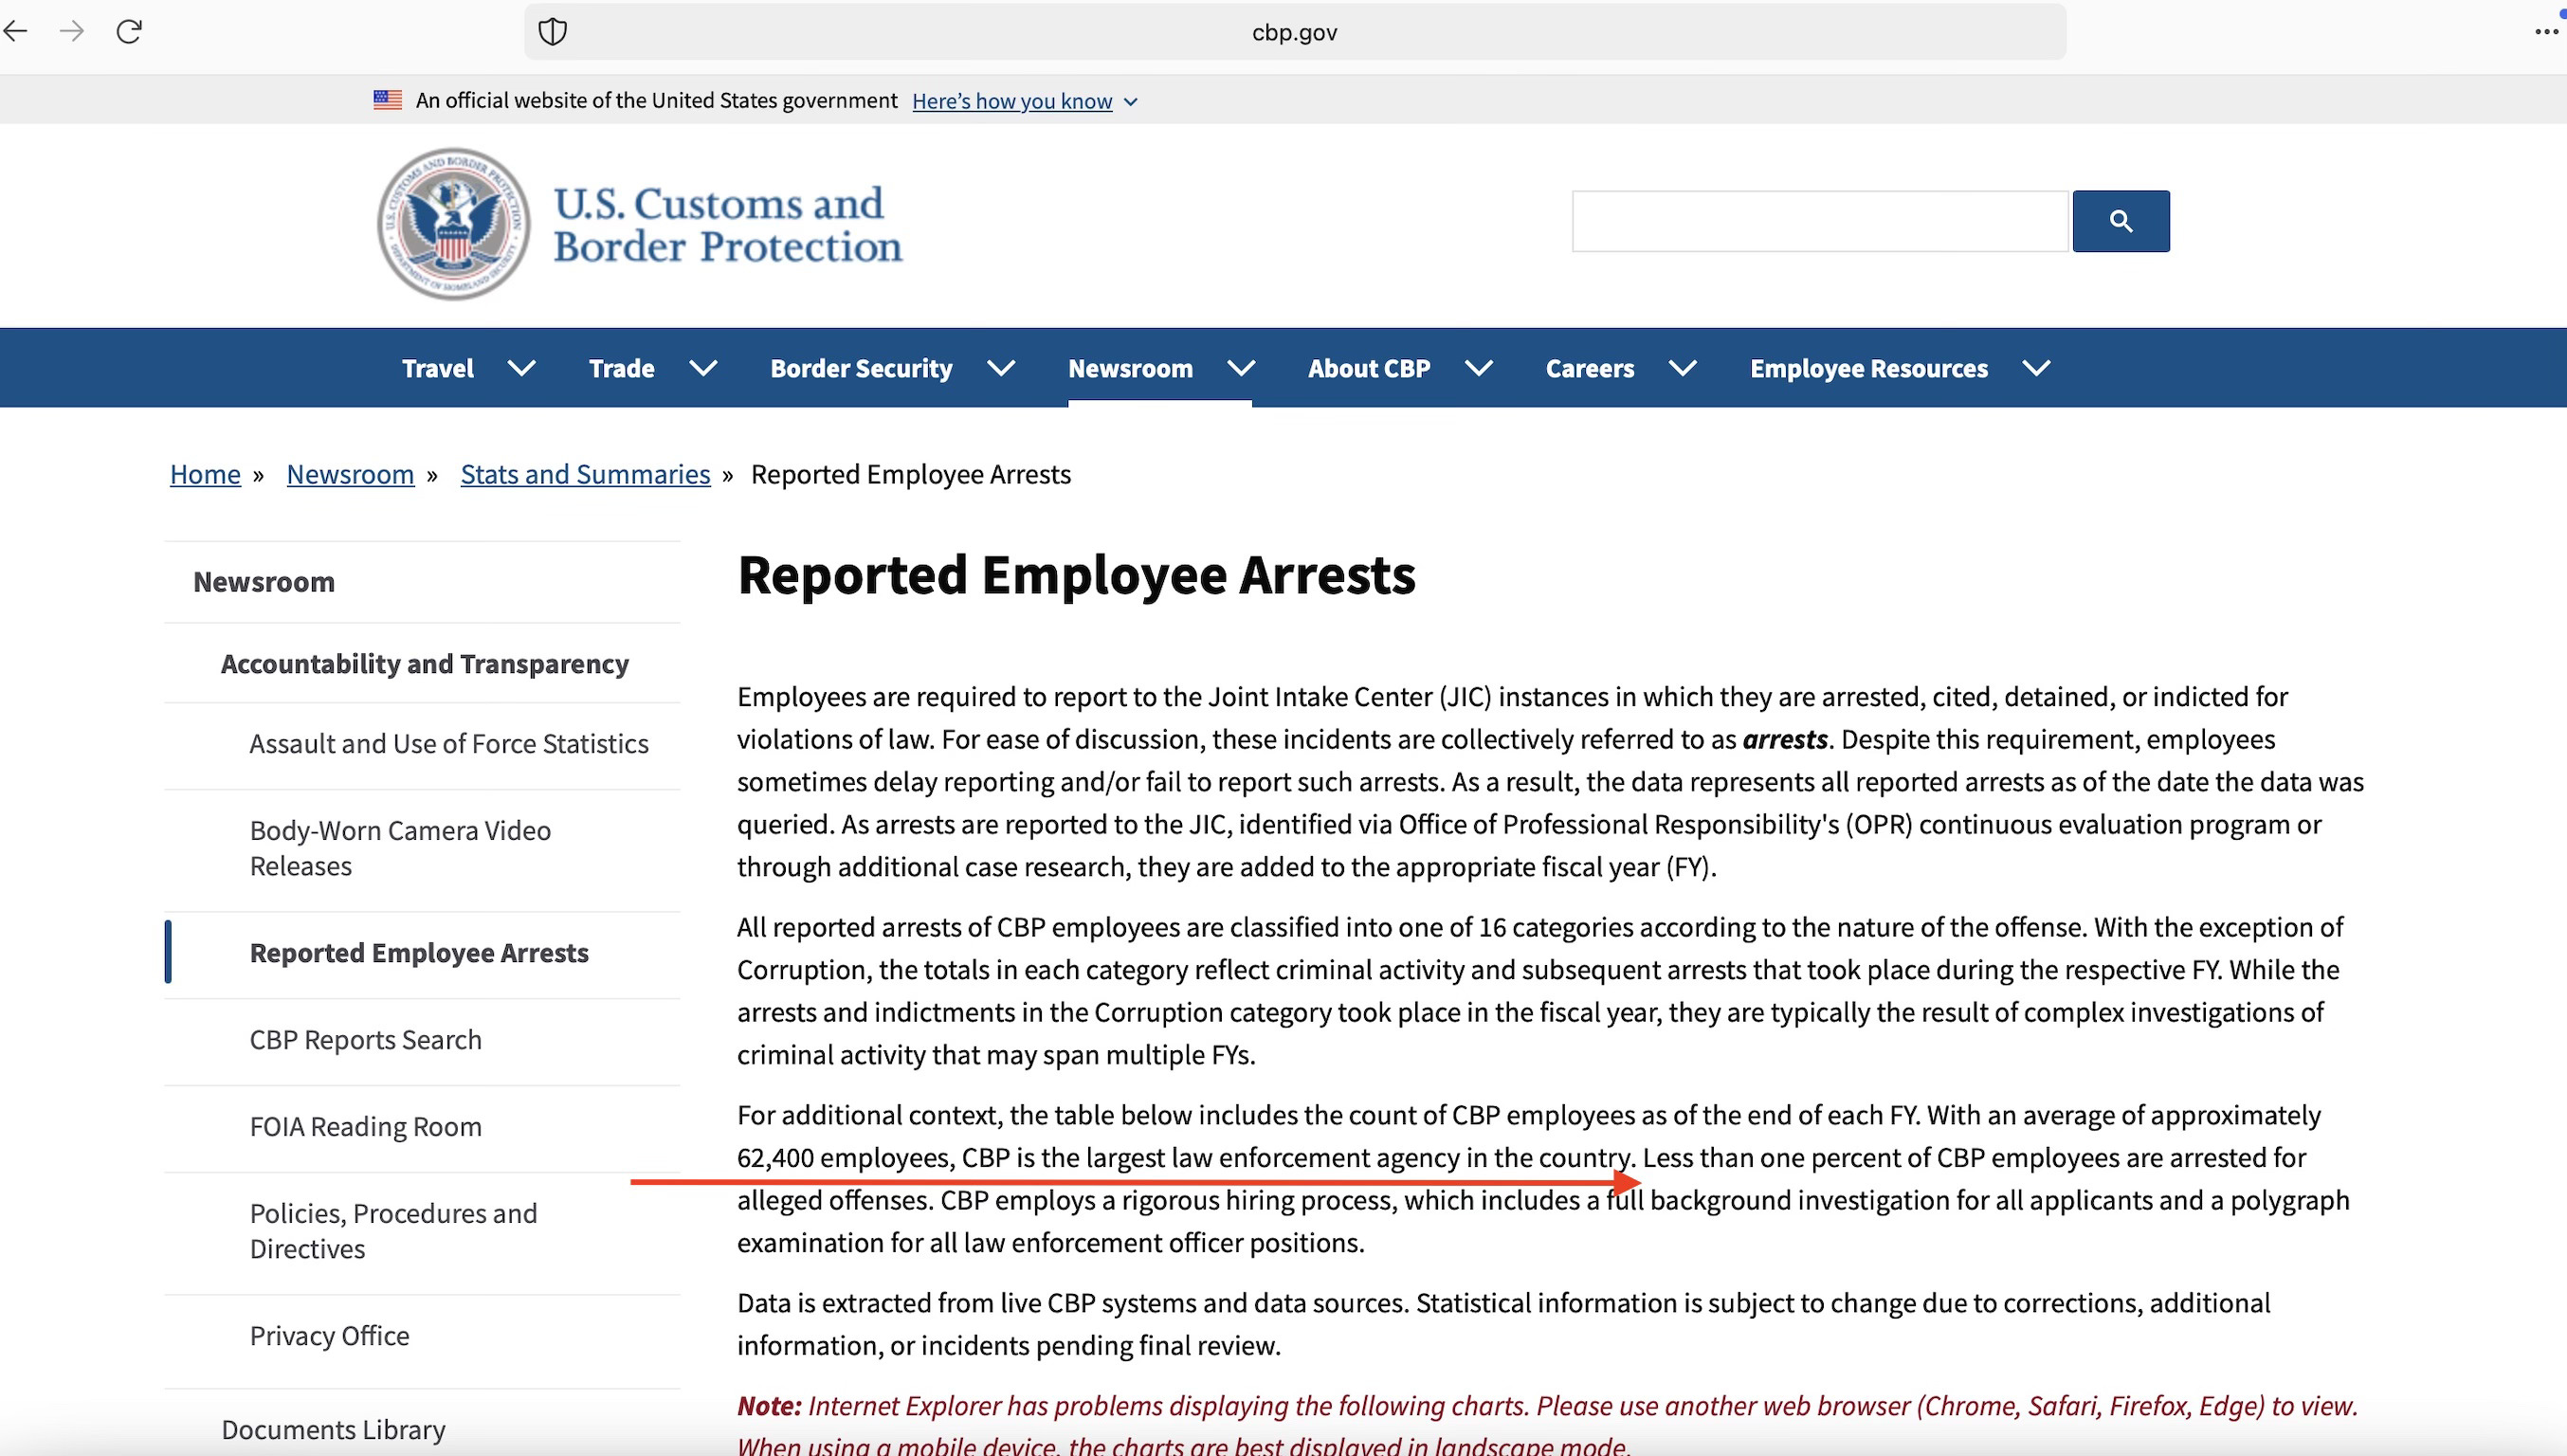The height and width of the screenshot is (1456, 2567).
Task: Open the 'Here's how you know' link
Action: coord(1012,101)
